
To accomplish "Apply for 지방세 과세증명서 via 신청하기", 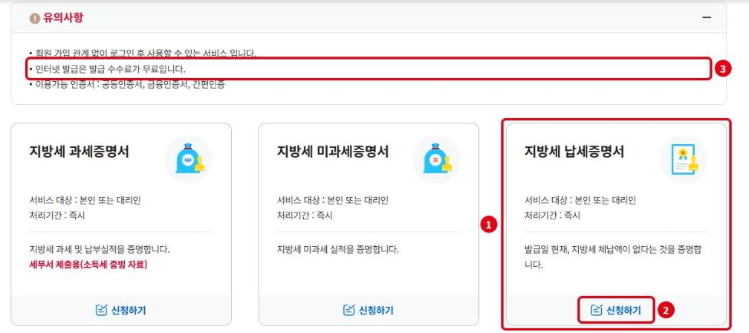I will (x=121, y=311).
